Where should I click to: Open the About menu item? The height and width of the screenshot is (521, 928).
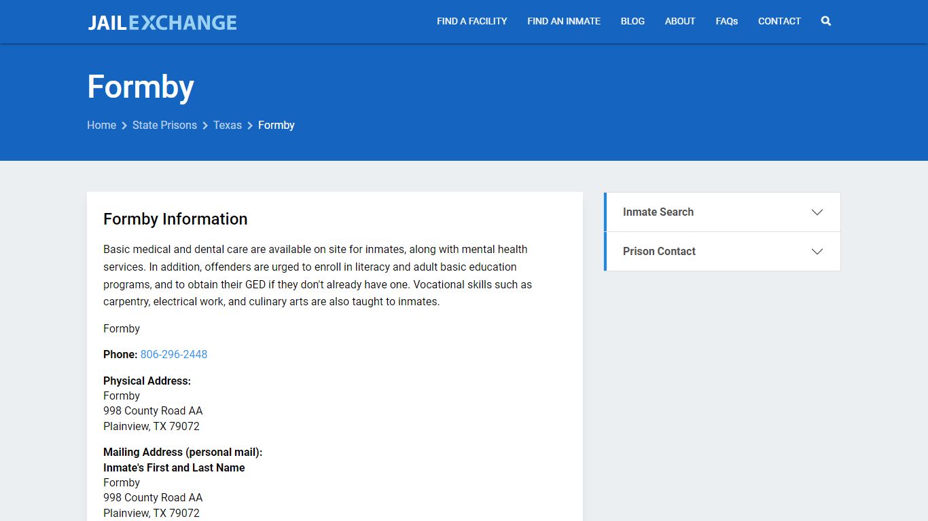[680, 21]
